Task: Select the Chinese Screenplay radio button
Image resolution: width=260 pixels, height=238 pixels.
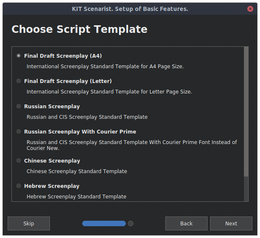Action: 19,161
